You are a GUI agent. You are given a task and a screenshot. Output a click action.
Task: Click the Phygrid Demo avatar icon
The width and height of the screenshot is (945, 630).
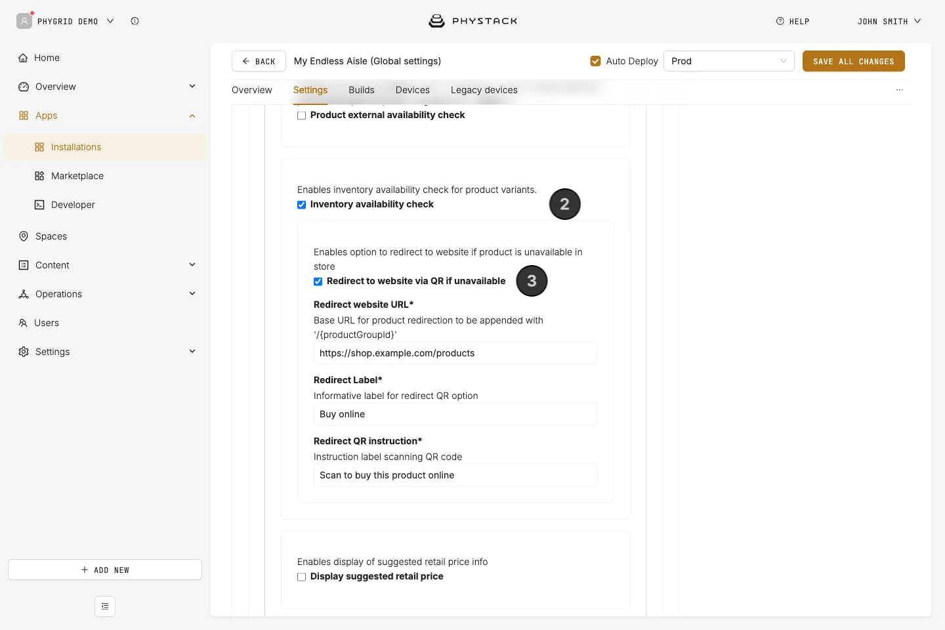click(x=24, y=21)
